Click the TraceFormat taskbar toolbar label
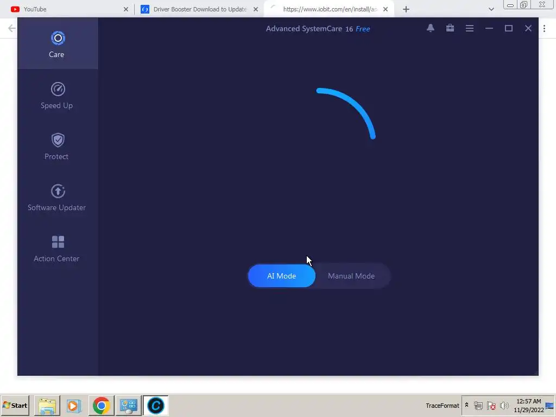 pyautogui.click(x=442, y=405)
